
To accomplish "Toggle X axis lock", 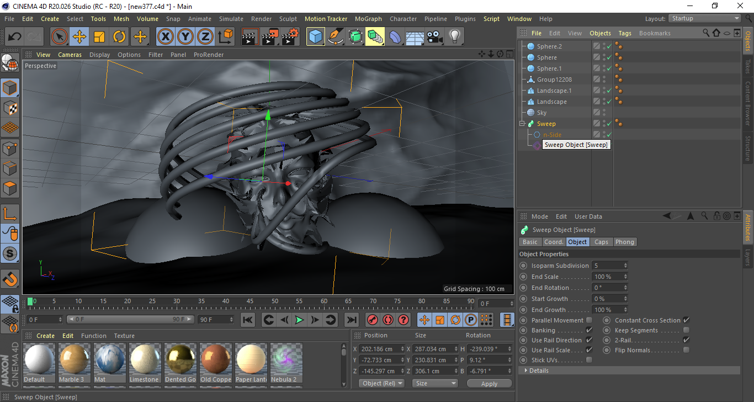I will (x=166, y=37).
